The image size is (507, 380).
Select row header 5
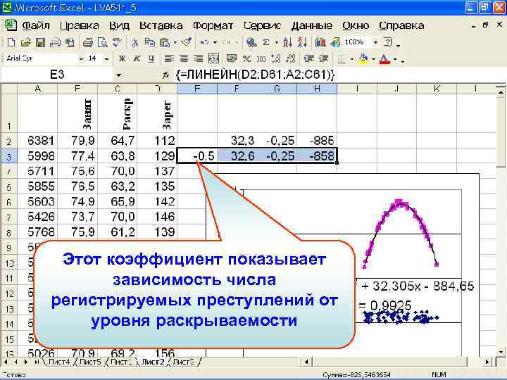8,186
